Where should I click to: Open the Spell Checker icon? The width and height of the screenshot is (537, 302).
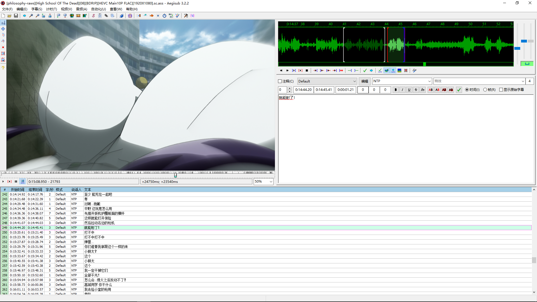tap(177, 16)
